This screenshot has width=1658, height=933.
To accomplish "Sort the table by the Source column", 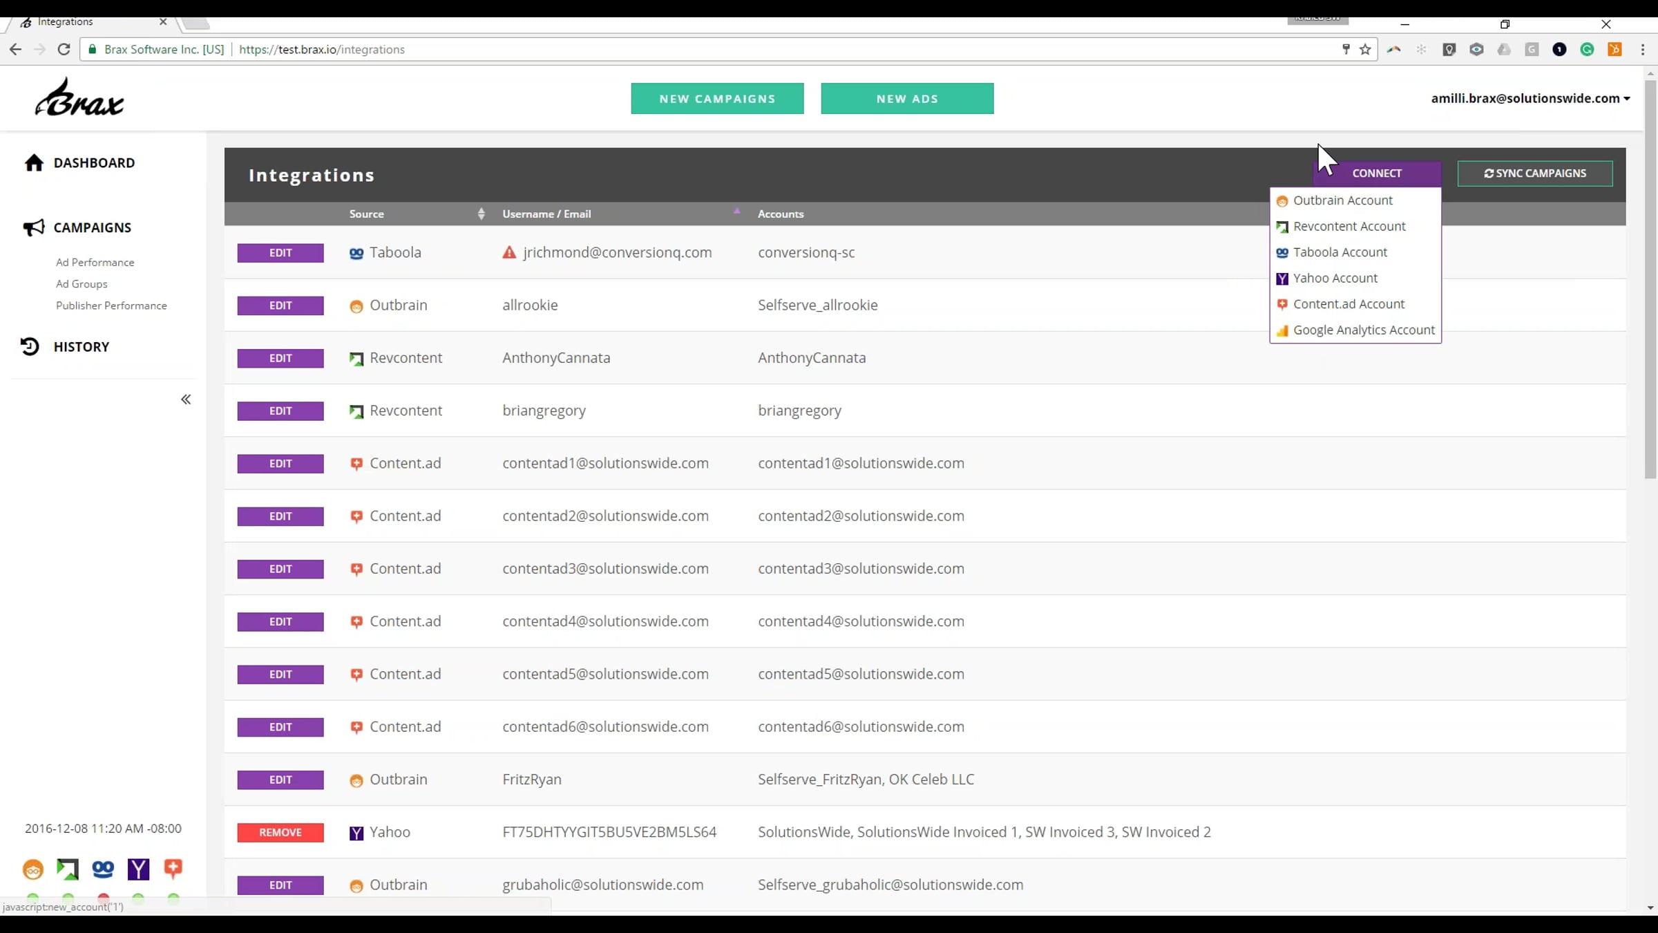I will tap(417, 214).
